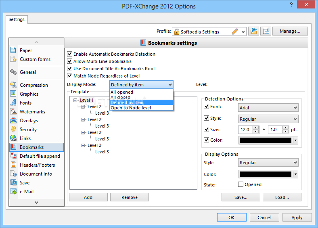318x228 pixels.
Task: Click the Save... template button
Action: click(x=241, y=197)
